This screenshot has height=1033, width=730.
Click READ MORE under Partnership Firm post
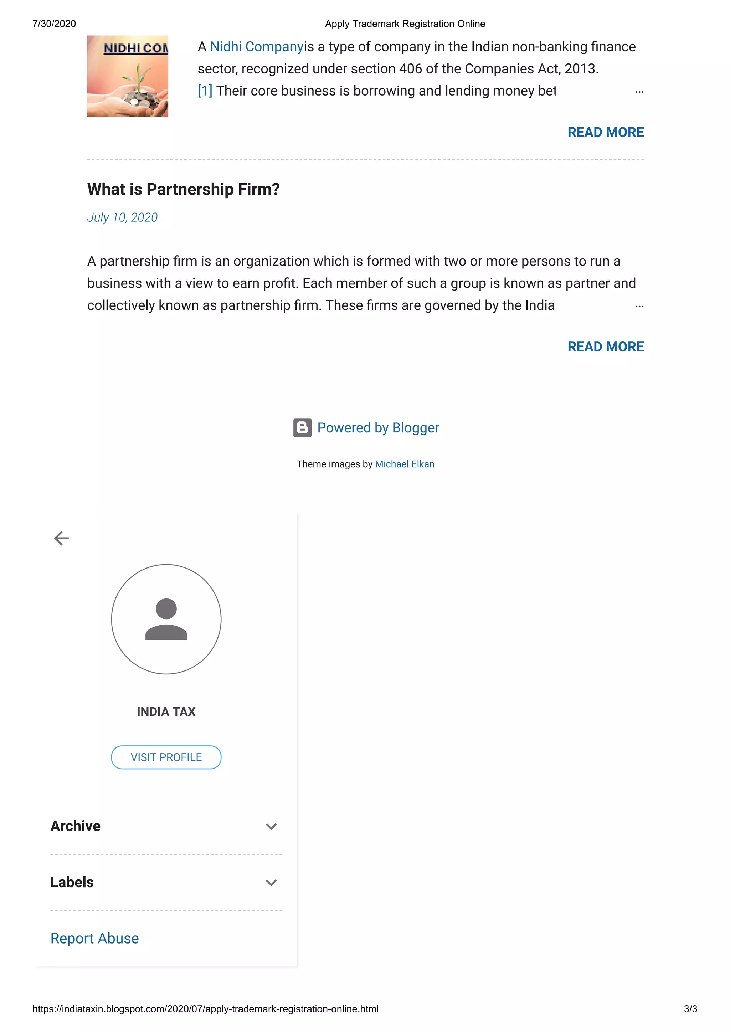605,347
